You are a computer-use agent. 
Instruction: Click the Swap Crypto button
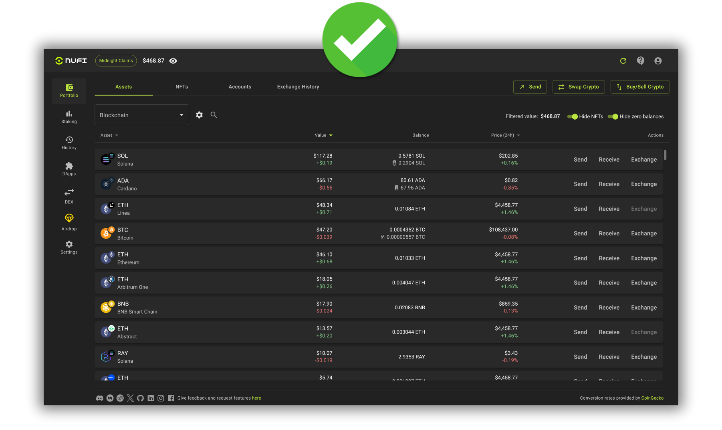click(x=578, y=87)
